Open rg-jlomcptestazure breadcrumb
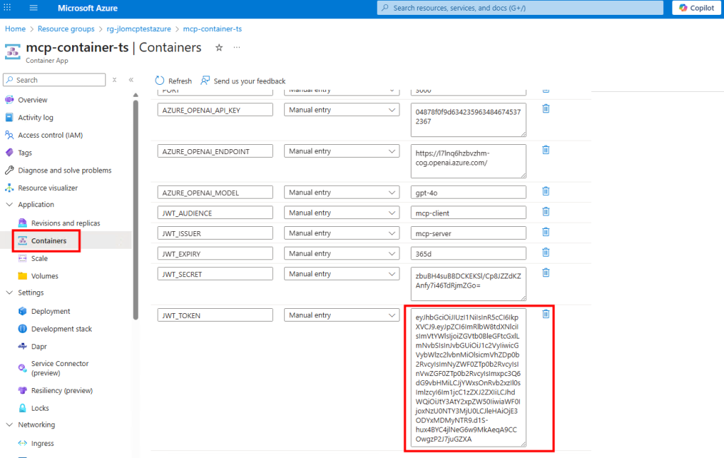Image resolution: width=724 pixels, height=458 pixels. (x=139, y=28)
